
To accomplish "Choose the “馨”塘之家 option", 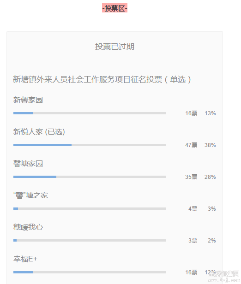I will 30,195.
